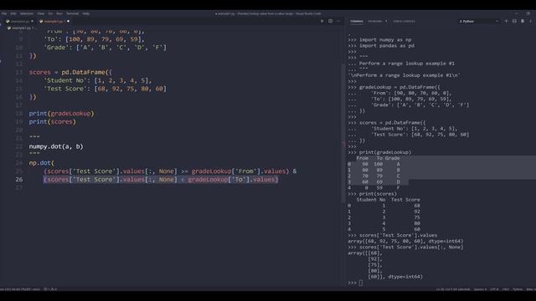Kill the terminal with the trash icon
The height and width of the screenshot is (301, 536).
(x=523, y=21)
